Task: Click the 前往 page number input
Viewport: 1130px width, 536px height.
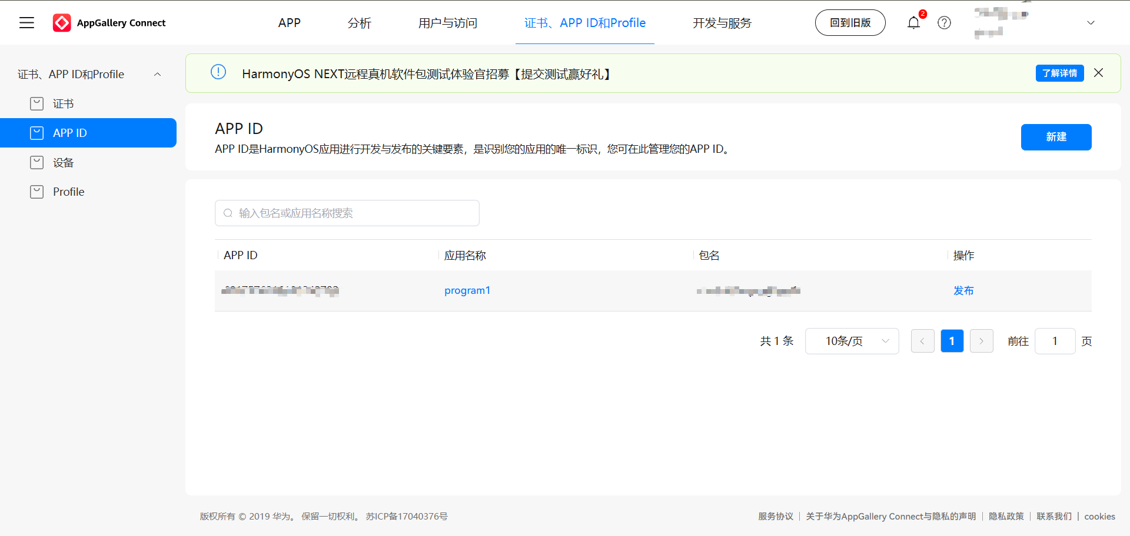Action: pyautogui.click(x=1055, y=341)
